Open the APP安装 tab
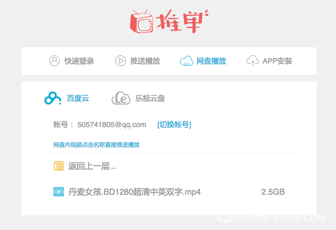 (270, 61)
